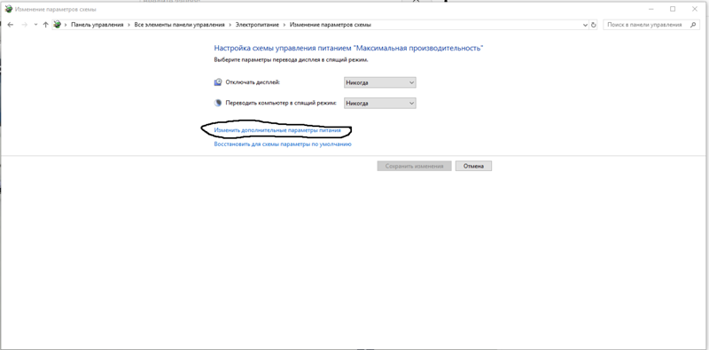The image size is (709, 350).
Task: Click the arrow after 'Электропитание' breadcrumb
Action: coord(284,25)
